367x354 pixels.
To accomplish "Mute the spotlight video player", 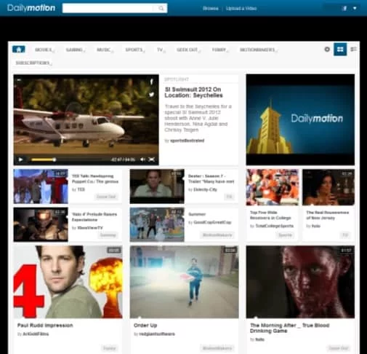I will point(142,160).
